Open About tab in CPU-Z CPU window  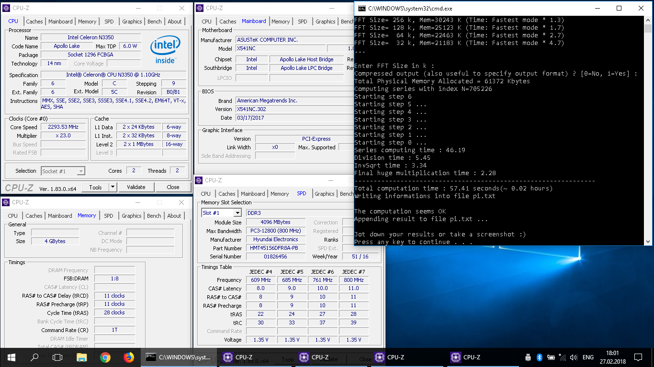coord(175,22)
